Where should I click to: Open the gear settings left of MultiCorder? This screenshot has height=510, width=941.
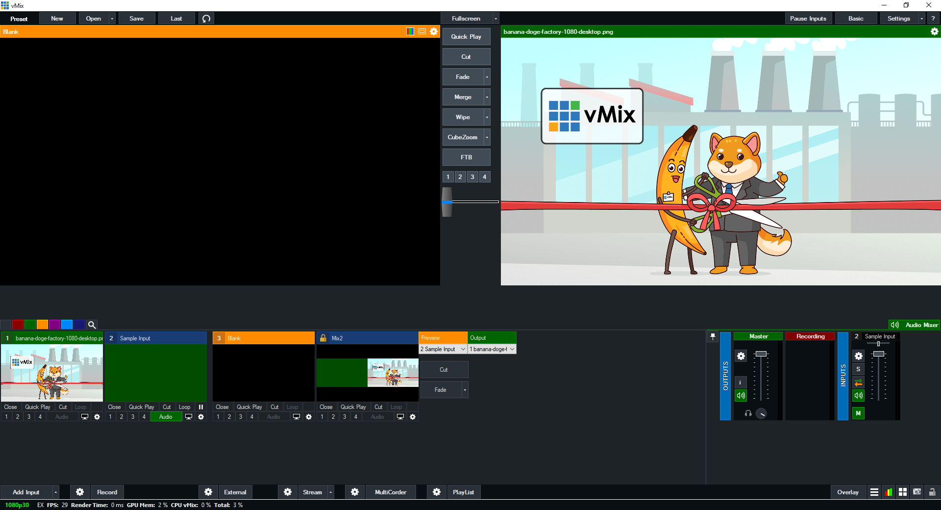355,492
